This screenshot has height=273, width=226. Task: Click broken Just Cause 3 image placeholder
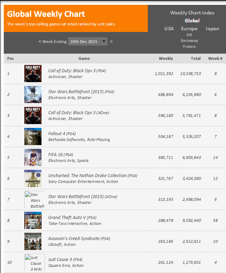tap(35, 263)
